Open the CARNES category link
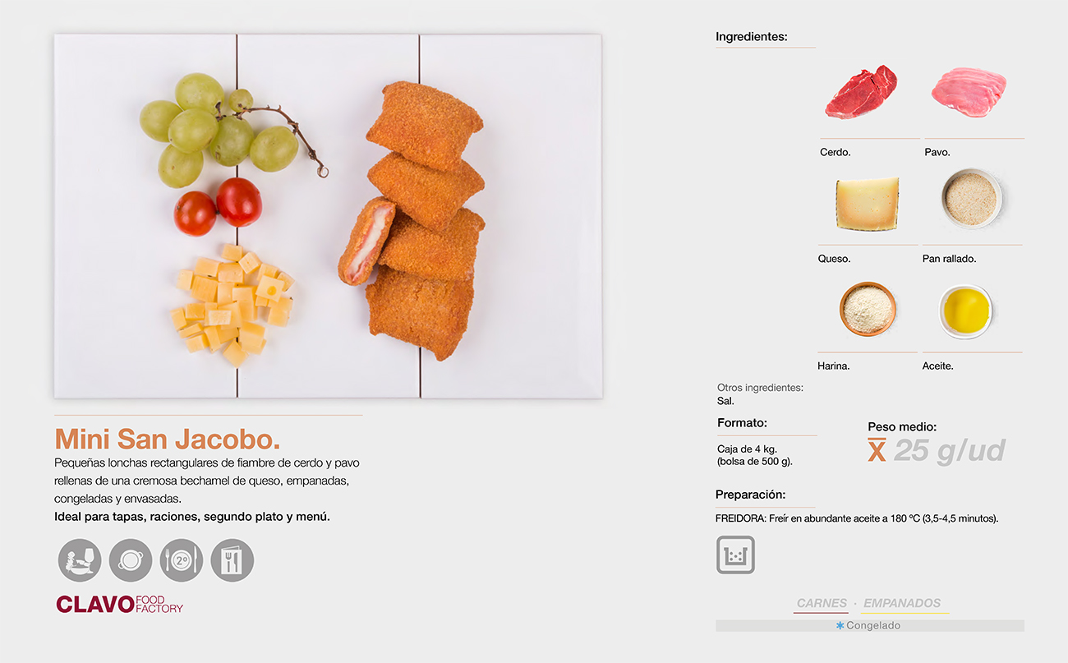Screen dimensions: 1068x663 (x=822, y=603)
